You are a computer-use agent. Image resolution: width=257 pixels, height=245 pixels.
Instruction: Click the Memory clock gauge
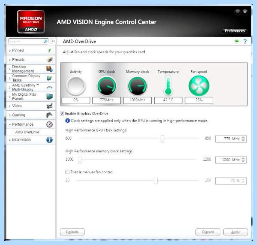tap(137, 86)
